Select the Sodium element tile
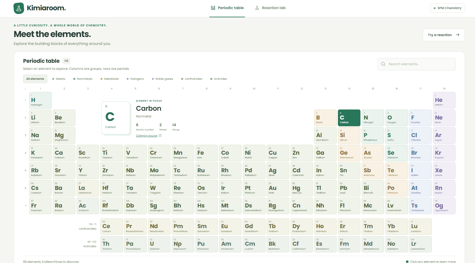The image size is (475, 263). (40, 135)
